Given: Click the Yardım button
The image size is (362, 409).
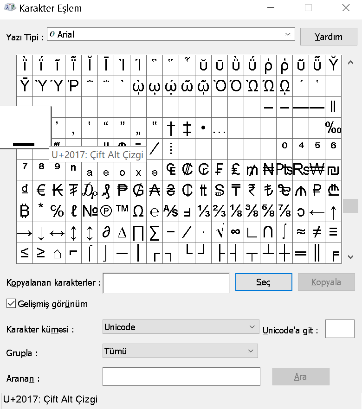Looking at the screenshot, I should (x=329, y=37).
